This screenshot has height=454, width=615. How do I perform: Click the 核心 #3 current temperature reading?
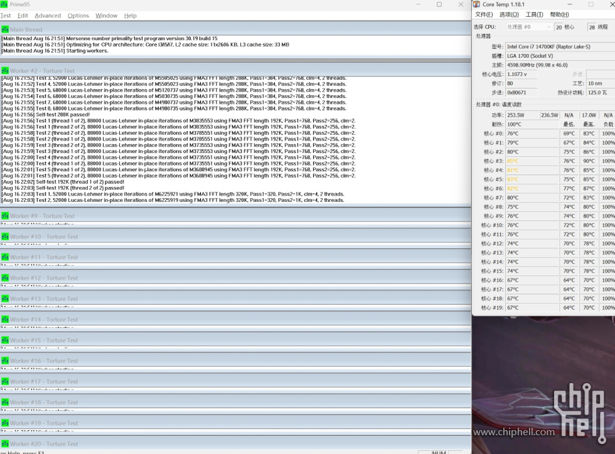(532, 161)
